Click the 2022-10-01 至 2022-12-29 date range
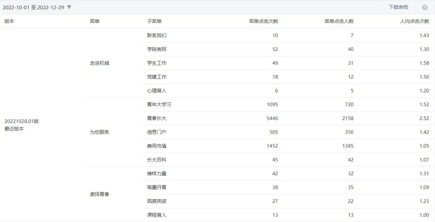 [x=33, y=7]
